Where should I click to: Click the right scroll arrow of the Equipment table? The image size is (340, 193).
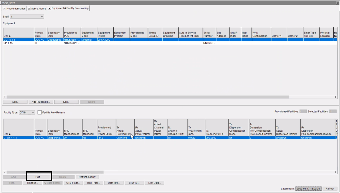pyautogui.click(x=336, y=97)
